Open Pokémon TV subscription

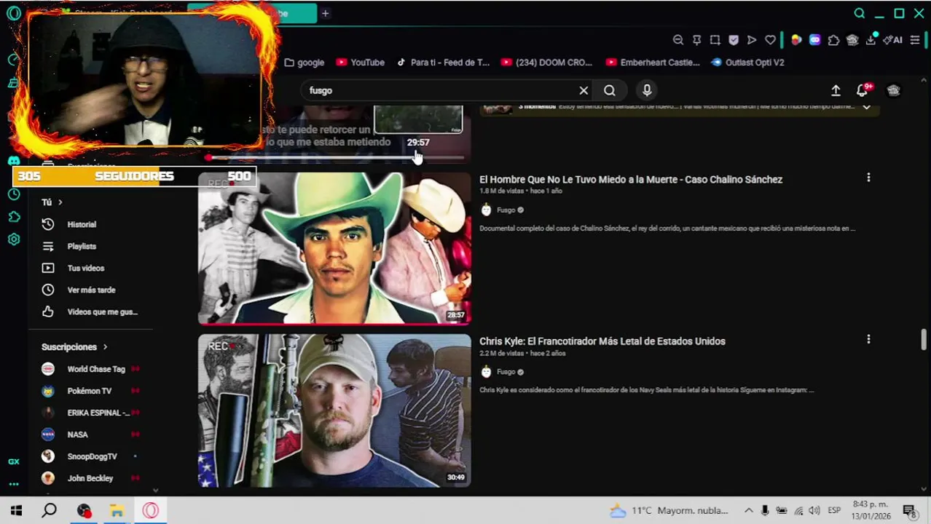91,391
